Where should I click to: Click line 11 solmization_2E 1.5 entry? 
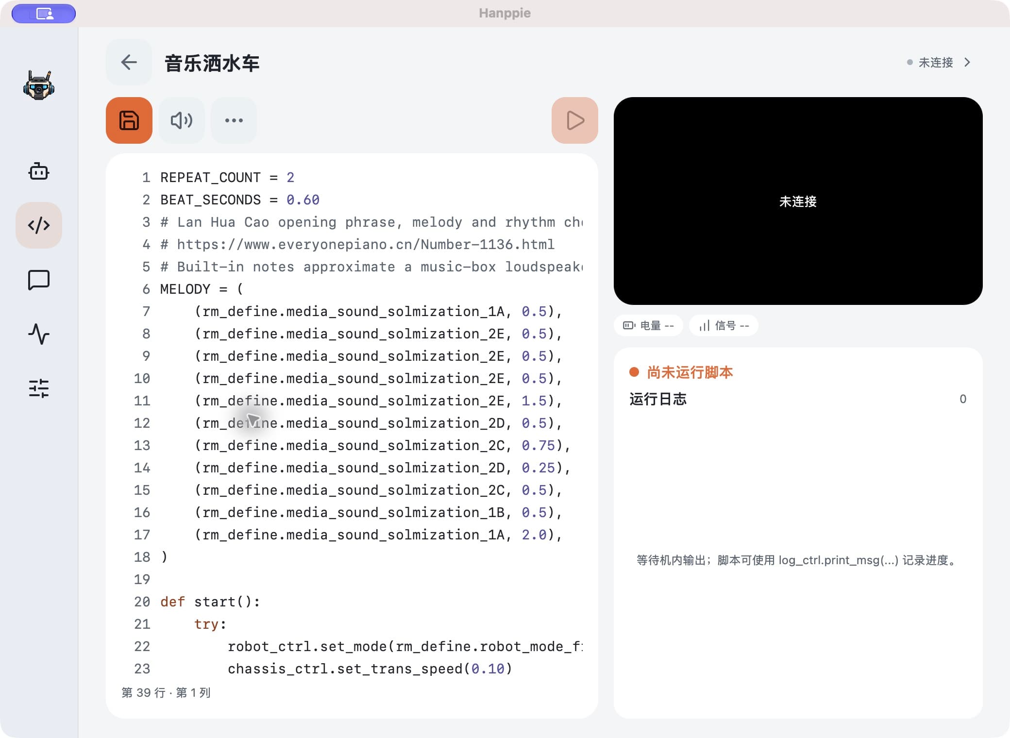(378, 401)
